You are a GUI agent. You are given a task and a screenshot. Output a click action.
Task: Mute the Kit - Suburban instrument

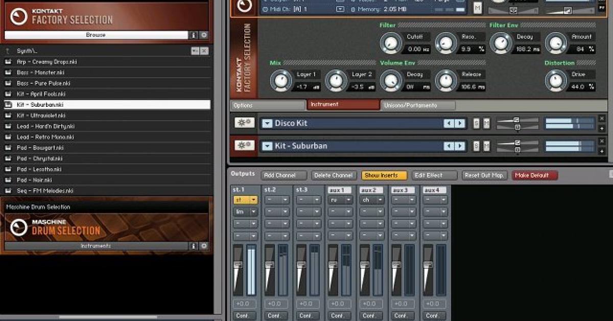click(x=486, y=146)
